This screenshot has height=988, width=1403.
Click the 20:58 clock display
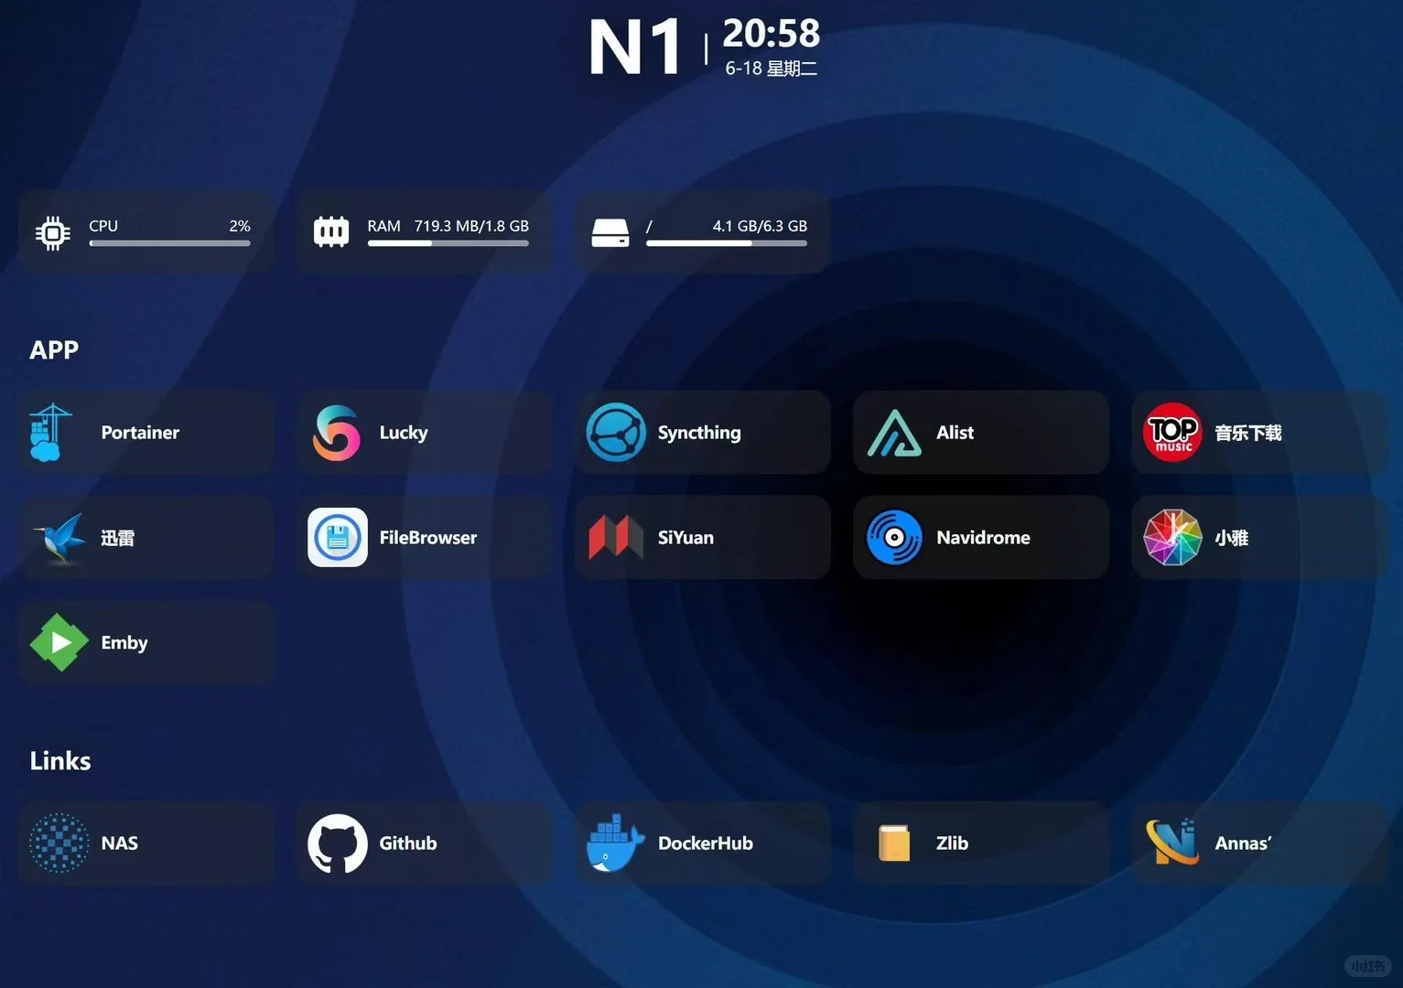772,34
